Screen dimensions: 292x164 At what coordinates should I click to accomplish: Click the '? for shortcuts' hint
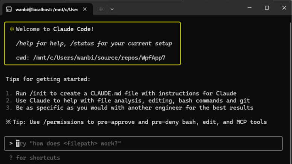coord(35,158)
